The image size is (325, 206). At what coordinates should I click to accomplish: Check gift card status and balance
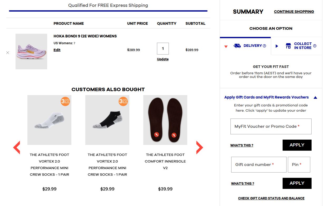tap(271, 198)
